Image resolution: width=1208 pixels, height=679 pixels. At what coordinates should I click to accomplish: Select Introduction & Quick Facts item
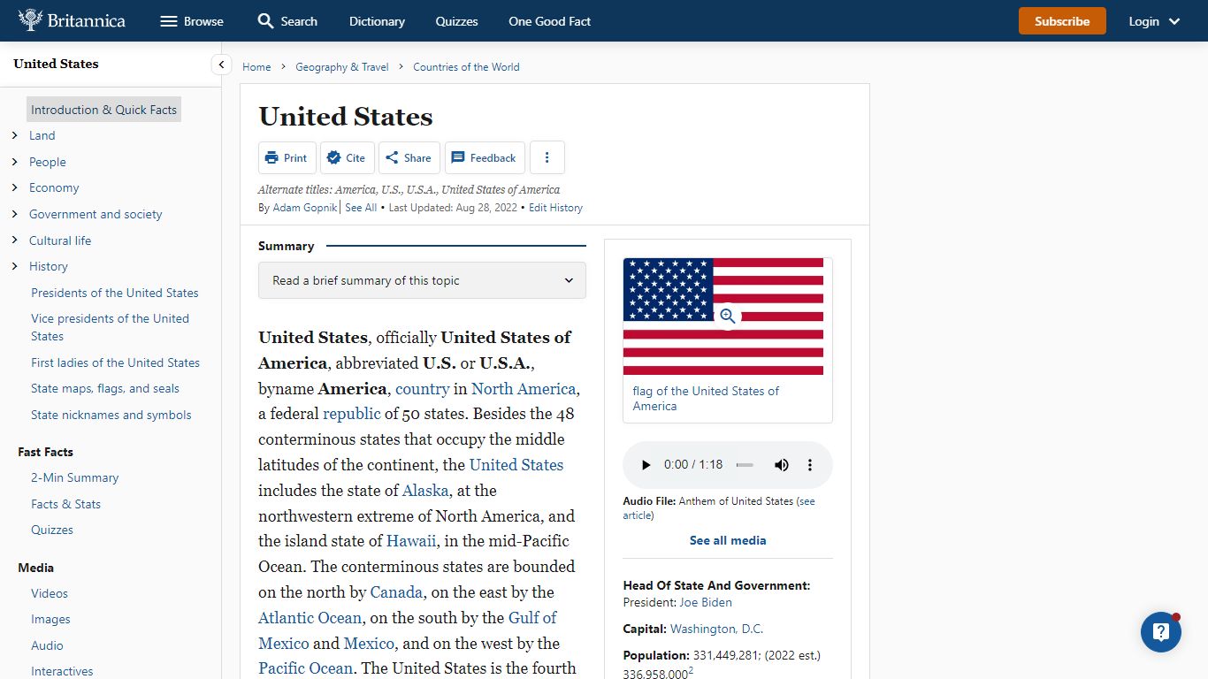(103, 110)
